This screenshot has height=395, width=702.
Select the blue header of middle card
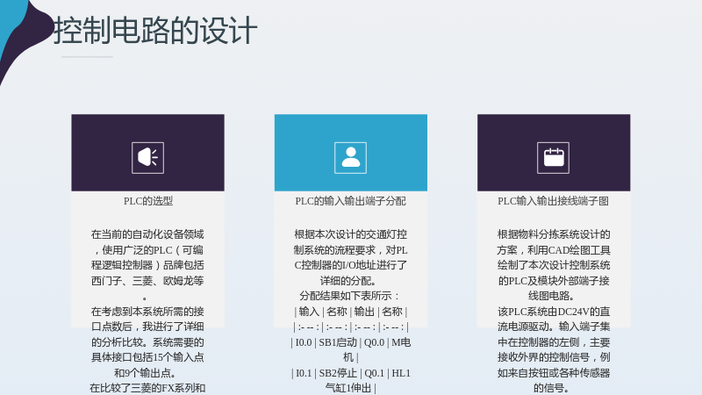(350, 153)
